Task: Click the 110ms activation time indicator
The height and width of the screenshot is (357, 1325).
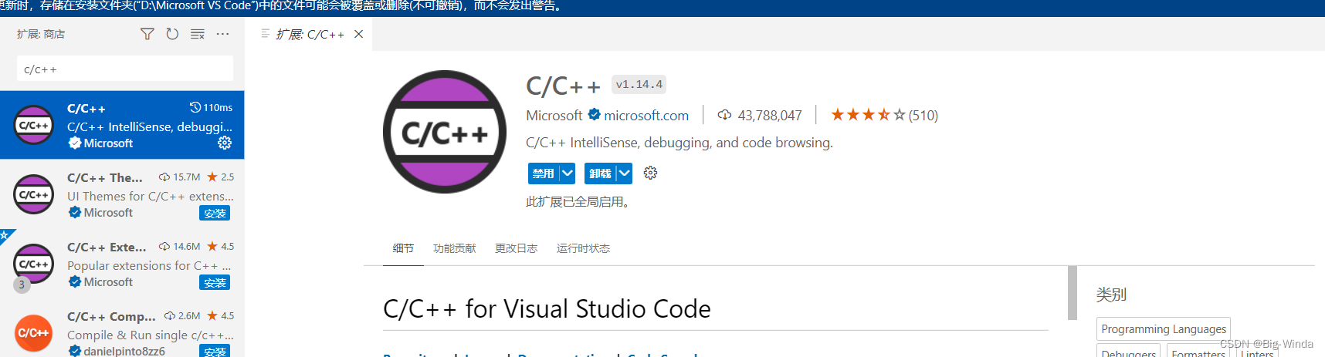Action: [212, 107]
